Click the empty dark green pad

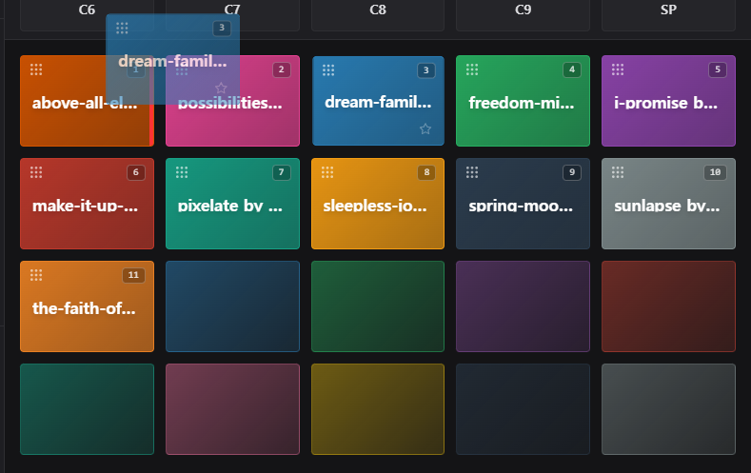pyautogui.click(x=378, y=306)
